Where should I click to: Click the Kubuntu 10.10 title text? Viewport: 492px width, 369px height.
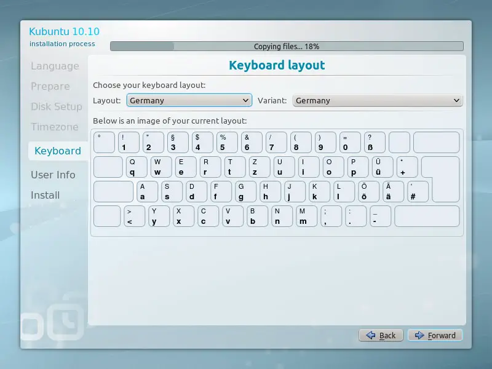click(x=64, y=31)
